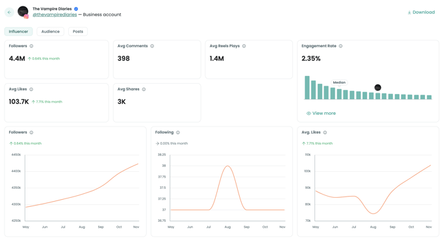Click 7.71% this month in Avg Likes card

(47, 102)
